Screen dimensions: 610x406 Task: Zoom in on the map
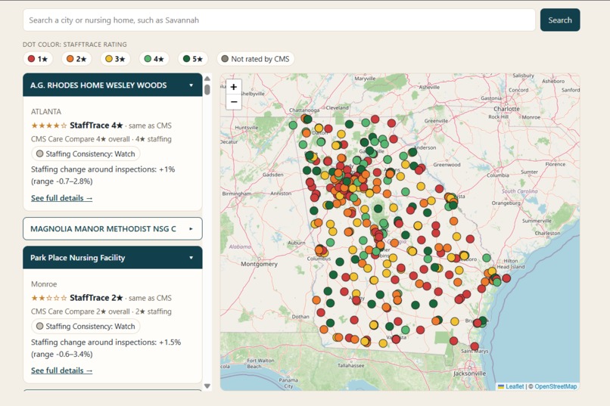tap(233, 87)
